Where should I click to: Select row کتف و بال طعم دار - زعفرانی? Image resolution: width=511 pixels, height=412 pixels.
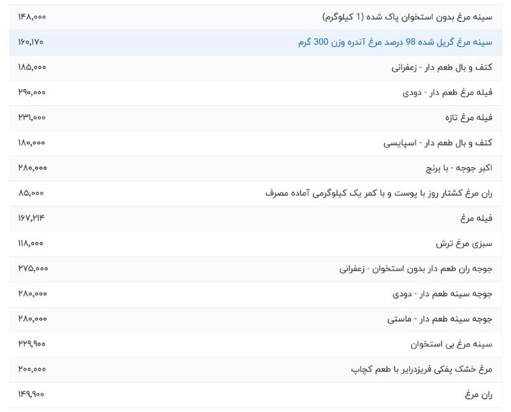point(256,68)
